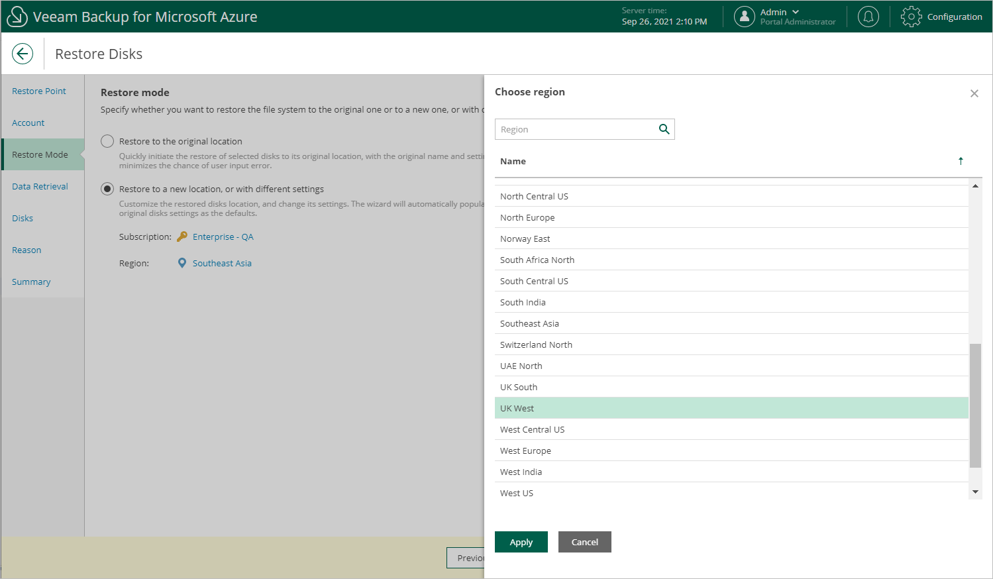This screenshot has height=579, width=993.
Task: Select West Europe region
Action: pyautogui.click(x=731, y=450)
